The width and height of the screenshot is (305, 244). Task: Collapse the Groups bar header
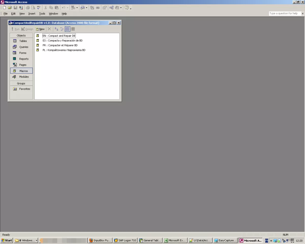pyautogui.click(x=21, y=83)
